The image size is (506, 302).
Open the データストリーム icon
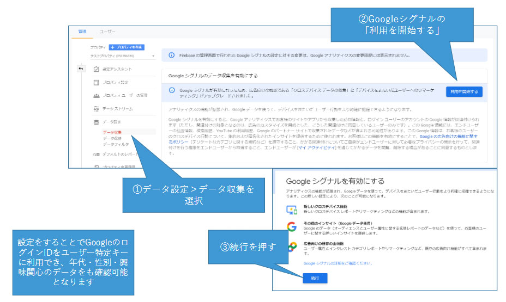pos(96,109)
